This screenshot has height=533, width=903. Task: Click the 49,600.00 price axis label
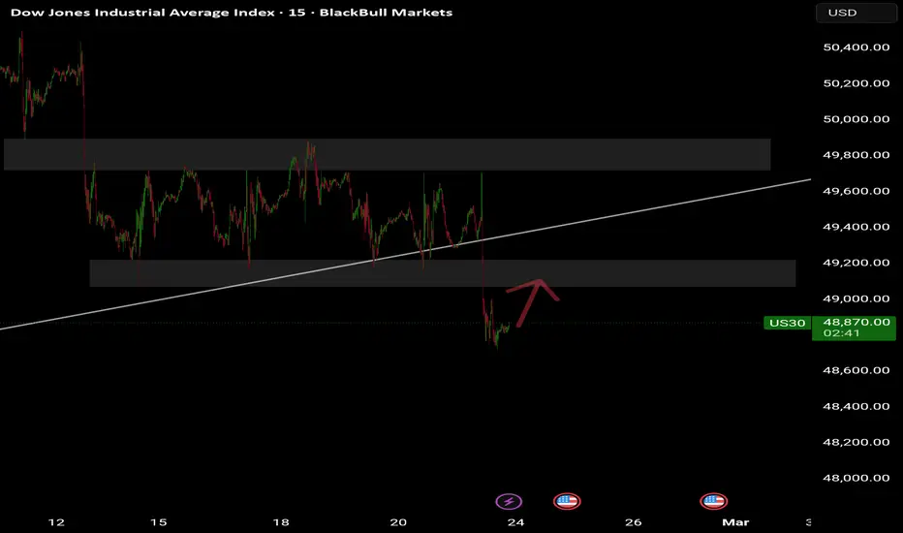[x=856, y=191]
